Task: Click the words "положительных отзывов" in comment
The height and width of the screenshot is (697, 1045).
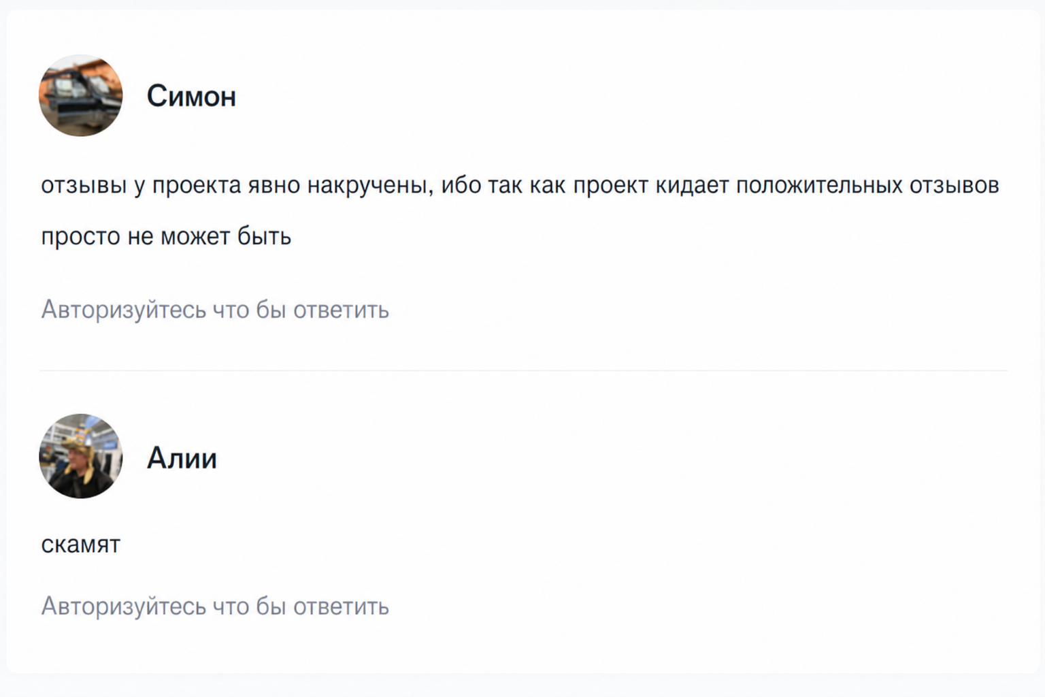Action: [x=867, y=185]
